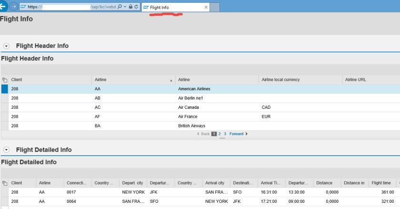This screenshot has height=209, width=400.
Task: Click the lock security icon in address bar
Action: point(130,7)
